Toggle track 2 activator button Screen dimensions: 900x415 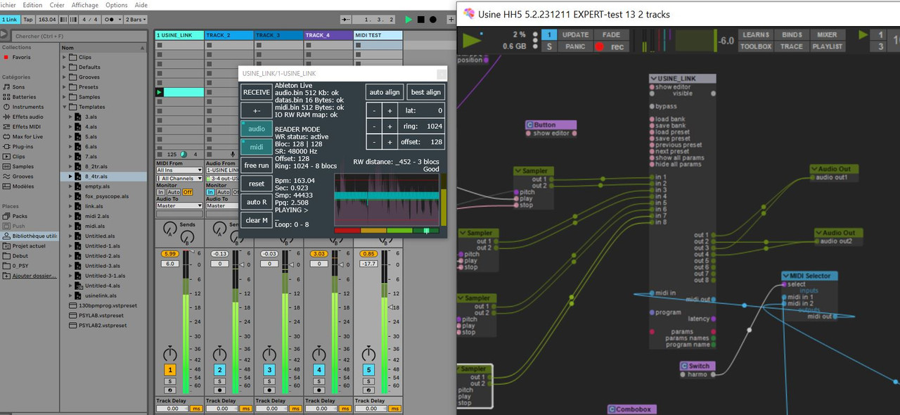point(219,369)
